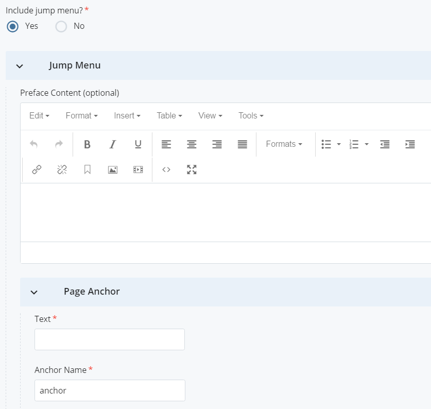Screen dimensions: 431x409
Task: Select No for include jump menu
Action: coord(61,26)
